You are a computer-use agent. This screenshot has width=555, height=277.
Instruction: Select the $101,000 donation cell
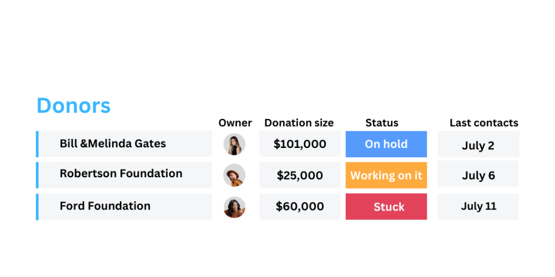(300, 144)
